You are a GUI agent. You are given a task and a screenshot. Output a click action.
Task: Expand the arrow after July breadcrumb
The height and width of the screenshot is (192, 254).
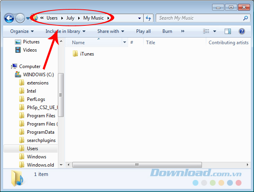[79, 18]
